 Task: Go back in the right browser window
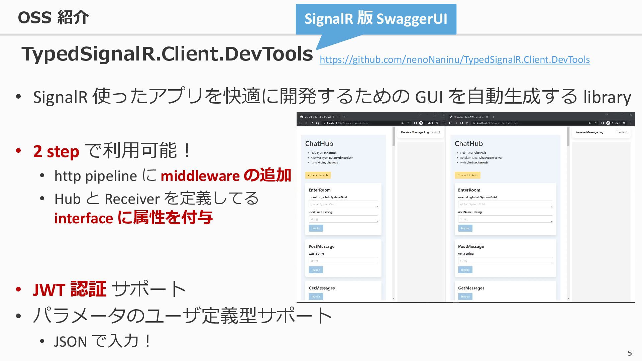pyautogui.click(x=450, y=123)
